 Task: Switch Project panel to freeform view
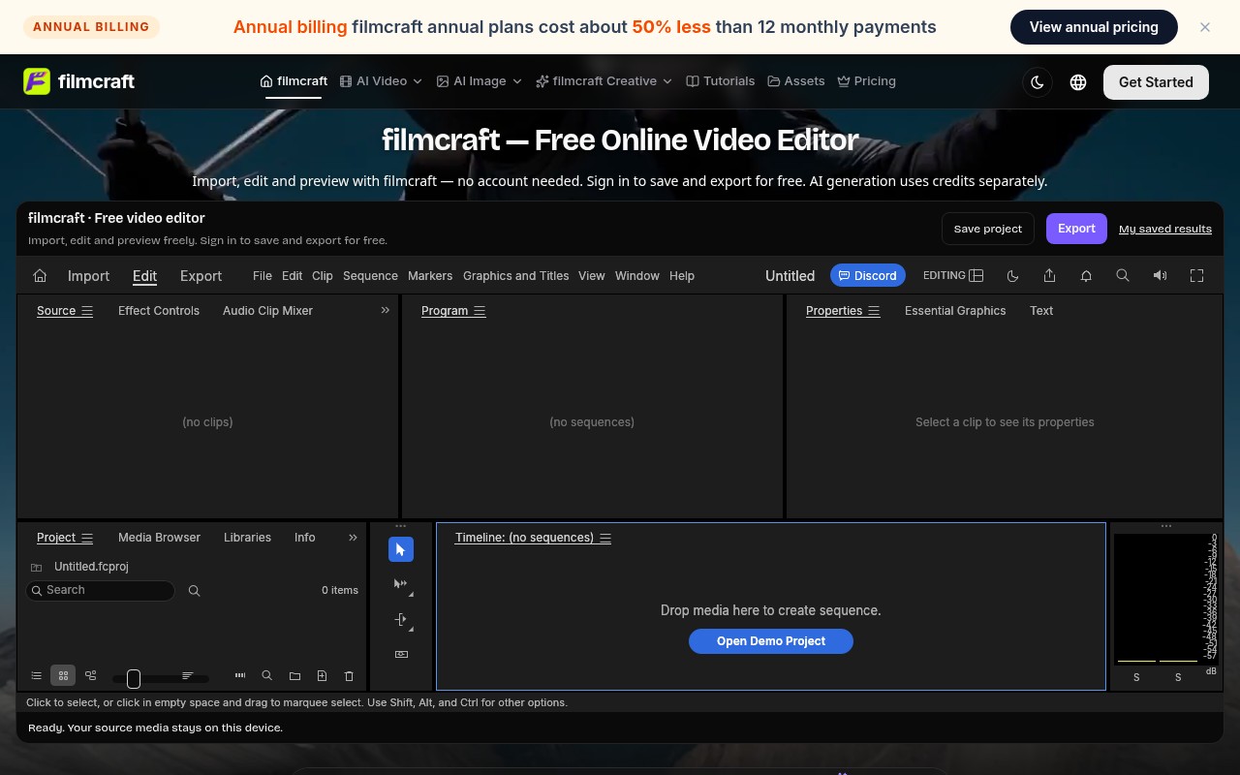(x=91, y=675)
